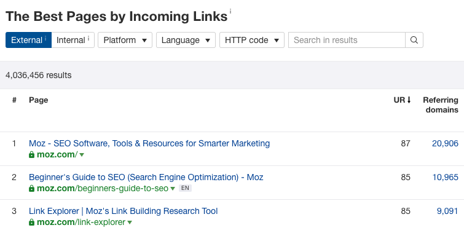
Task: Open the Platform filter dropdown
Action: coord(125,40)
